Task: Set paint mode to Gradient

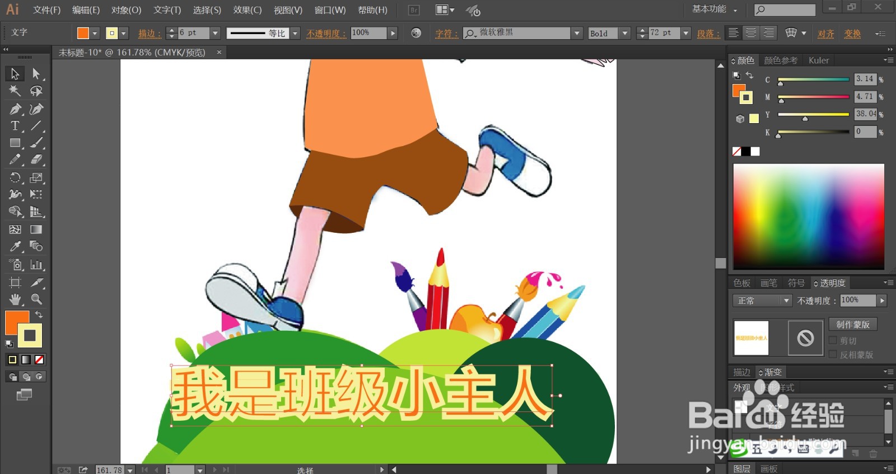Action: 26,359
